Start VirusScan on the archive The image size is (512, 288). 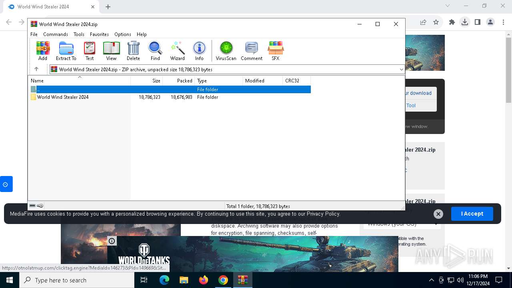click(226, 51)
